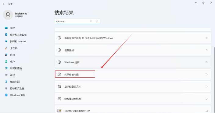Go to 辅助功能 settings
This screenshot has width=215, height=113.
[15, 82]
